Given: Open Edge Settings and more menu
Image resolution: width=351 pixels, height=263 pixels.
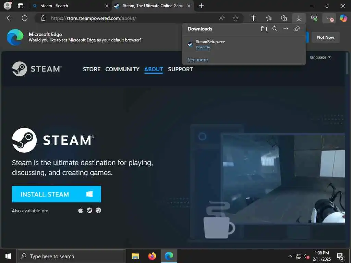Looking at the screenshot, I should pos(329,18).
